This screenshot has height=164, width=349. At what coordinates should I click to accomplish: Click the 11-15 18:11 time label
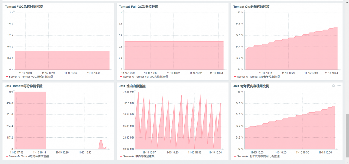click(266, 73)
